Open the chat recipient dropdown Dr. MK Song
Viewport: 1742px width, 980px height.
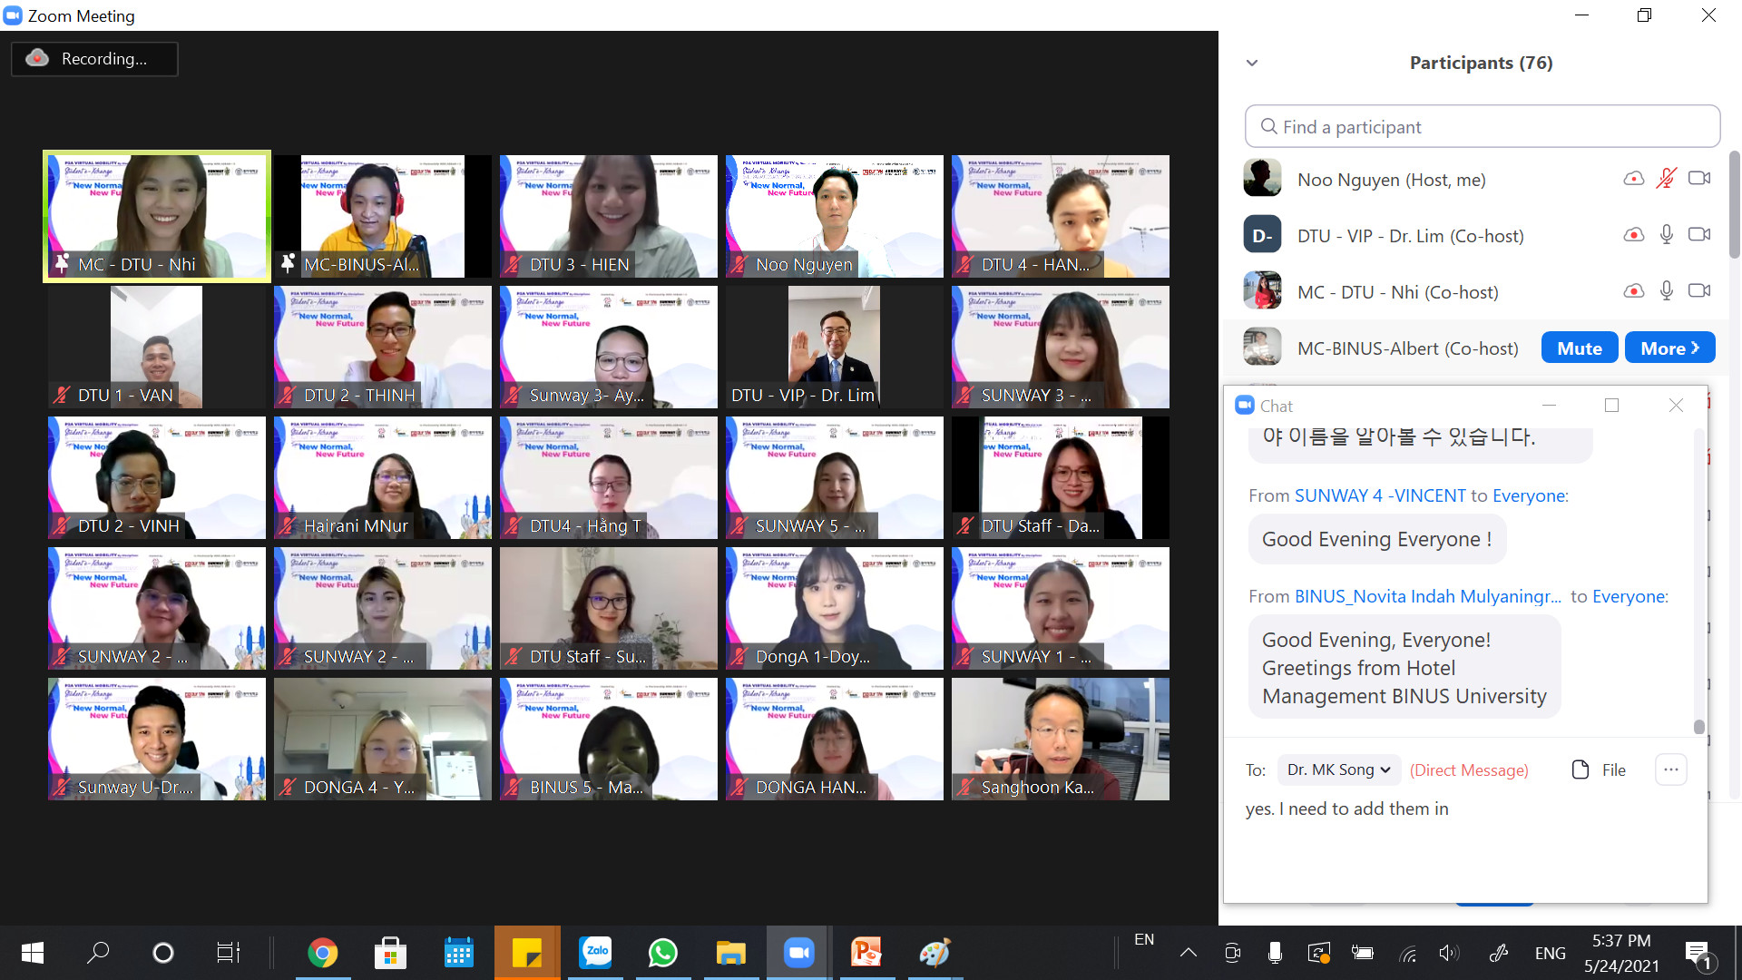click(x=1338, y=769)
